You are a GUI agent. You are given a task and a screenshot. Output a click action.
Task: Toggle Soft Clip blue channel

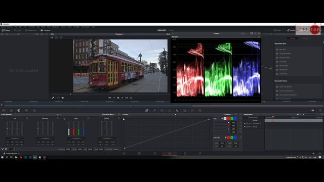pyautogui.click(x=235, y=138)
